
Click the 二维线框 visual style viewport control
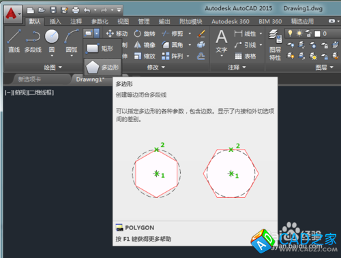(x=41, y=93)
